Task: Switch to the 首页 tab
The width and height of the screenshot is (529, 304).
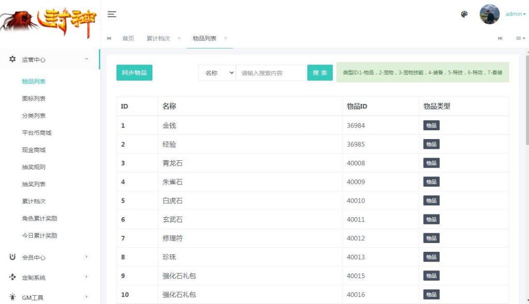Action: click(128, 38)
